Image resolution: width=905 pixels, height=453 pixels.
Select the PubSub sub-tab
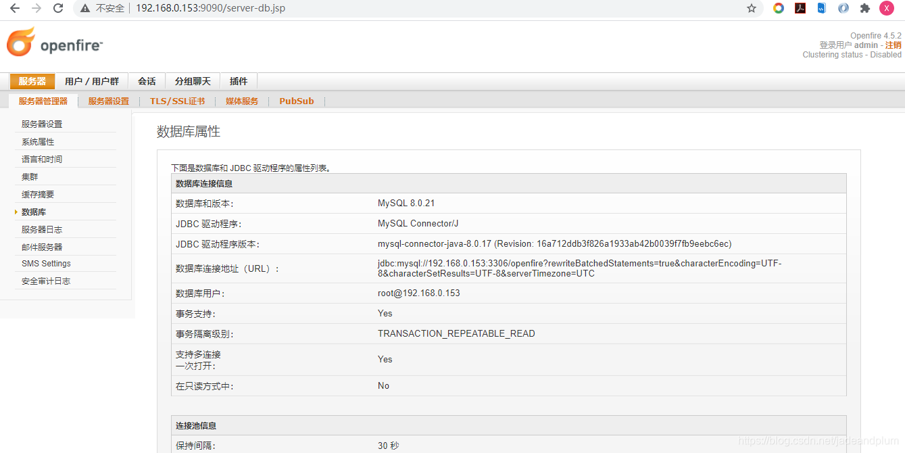(297, 101)
